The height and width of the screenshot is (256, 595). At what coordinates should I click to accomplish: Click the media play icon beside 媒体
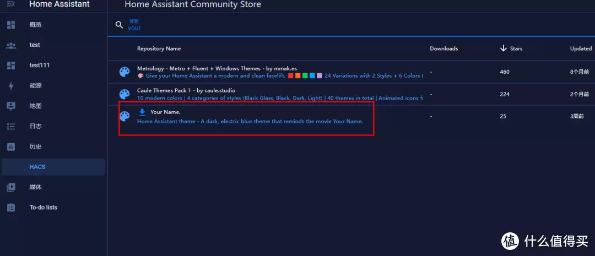[11, 187]
